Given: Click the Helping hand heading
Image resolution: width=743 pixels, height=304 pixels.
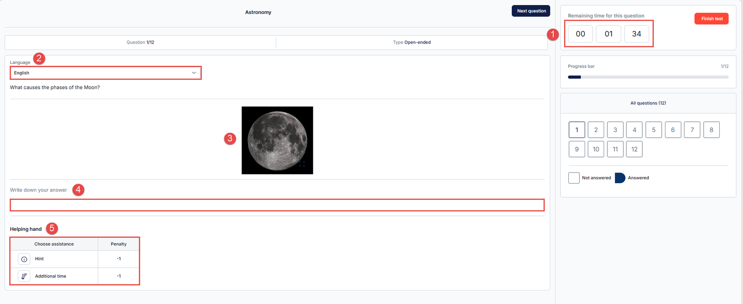Looking at the screenshot, I should (x=26, y=229).
